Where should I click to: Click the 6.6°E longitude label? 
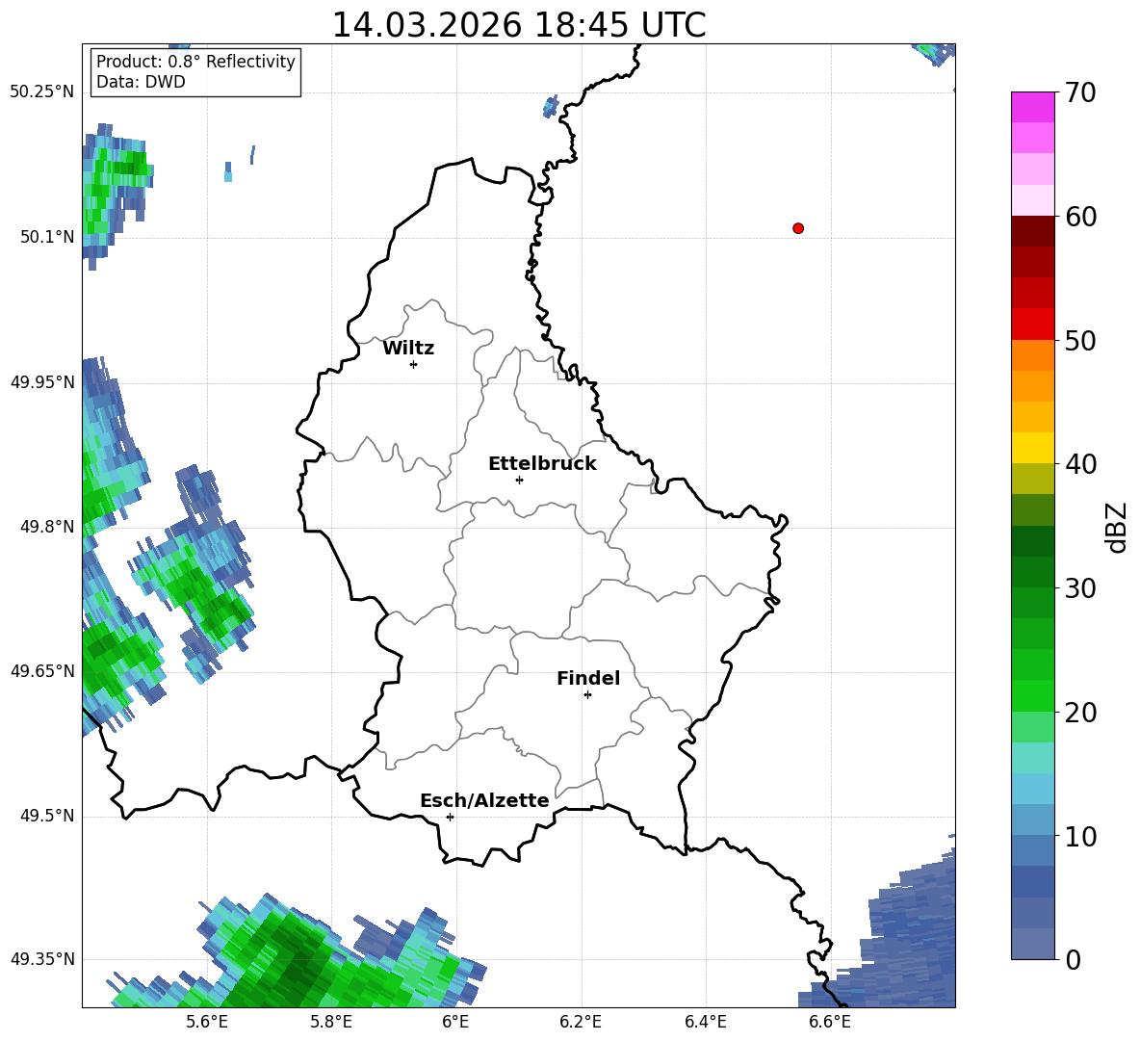[x=830, y=1022]
